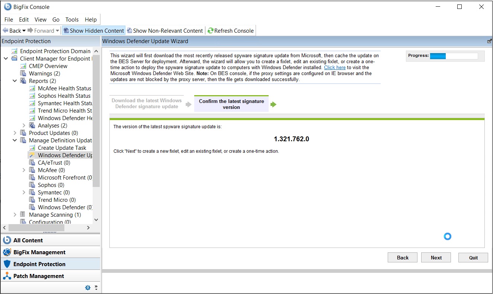Open the Edit menu
This screenshot has width=493, height=294.
pyautogui.click(x=24, y=20)
